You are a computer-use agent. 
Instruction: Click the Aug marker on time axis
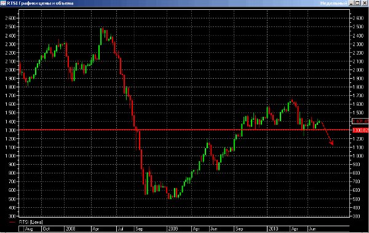[x=29, y=229]
